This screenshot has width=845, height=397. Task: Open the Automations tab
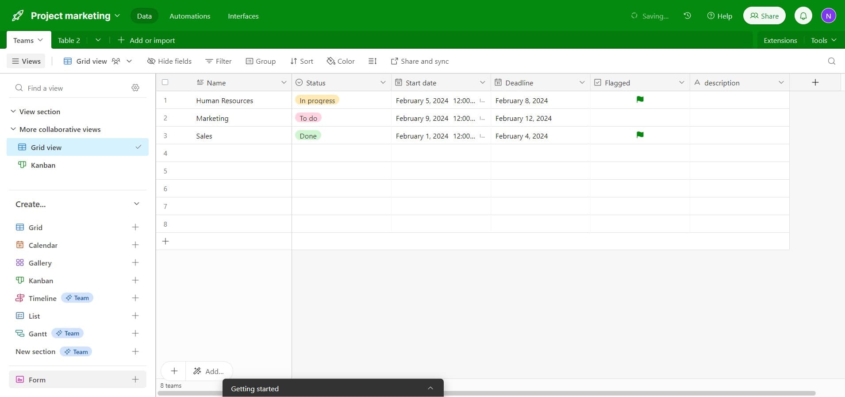(190, 16)
